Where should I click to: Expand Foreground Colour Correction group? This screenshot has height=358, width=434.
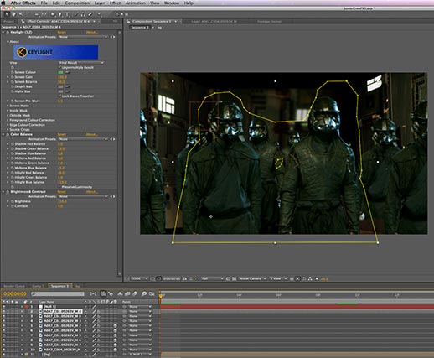[8, 120]
